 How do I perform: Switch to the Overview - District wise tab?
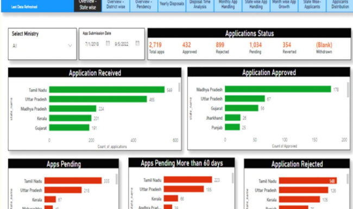click(116, 5)
